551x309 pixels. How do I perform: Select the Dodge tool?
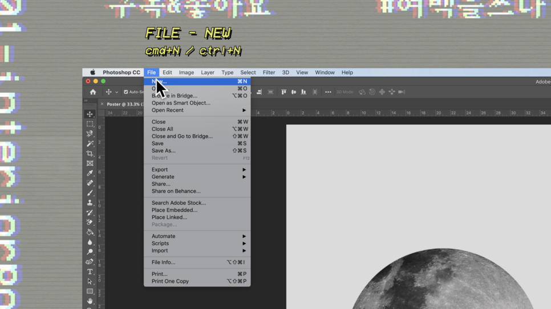coord(90,252)
